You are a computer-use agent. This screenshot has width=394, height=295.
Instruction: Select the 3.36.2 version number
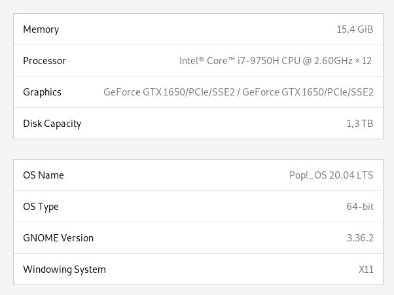360,237
